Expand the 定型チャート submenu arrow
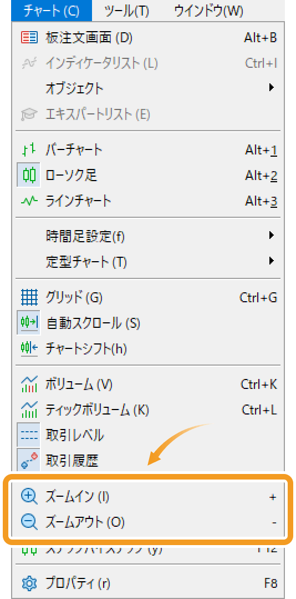Screen dimensions: 296x599 [271, 261]
